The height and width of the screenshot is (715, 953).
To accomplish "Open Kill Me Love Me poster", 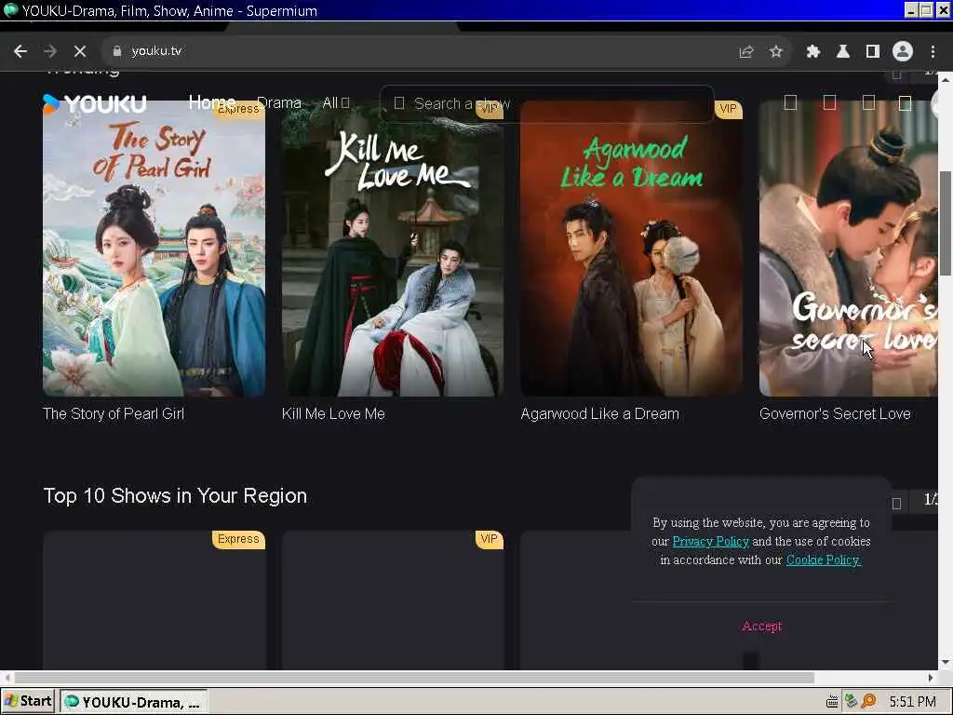I will click(x=393, y=249).
